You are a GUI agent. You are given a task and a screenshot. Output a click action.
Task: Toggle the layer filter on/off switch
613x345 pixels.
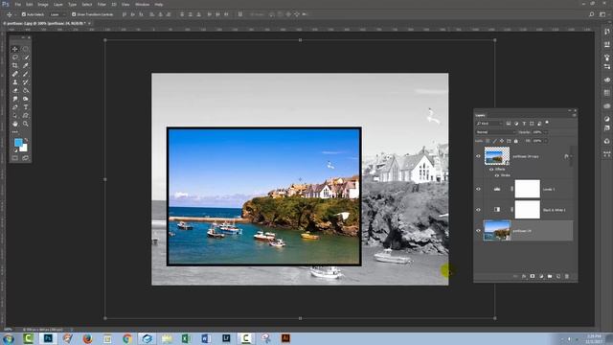coord(547,123)
